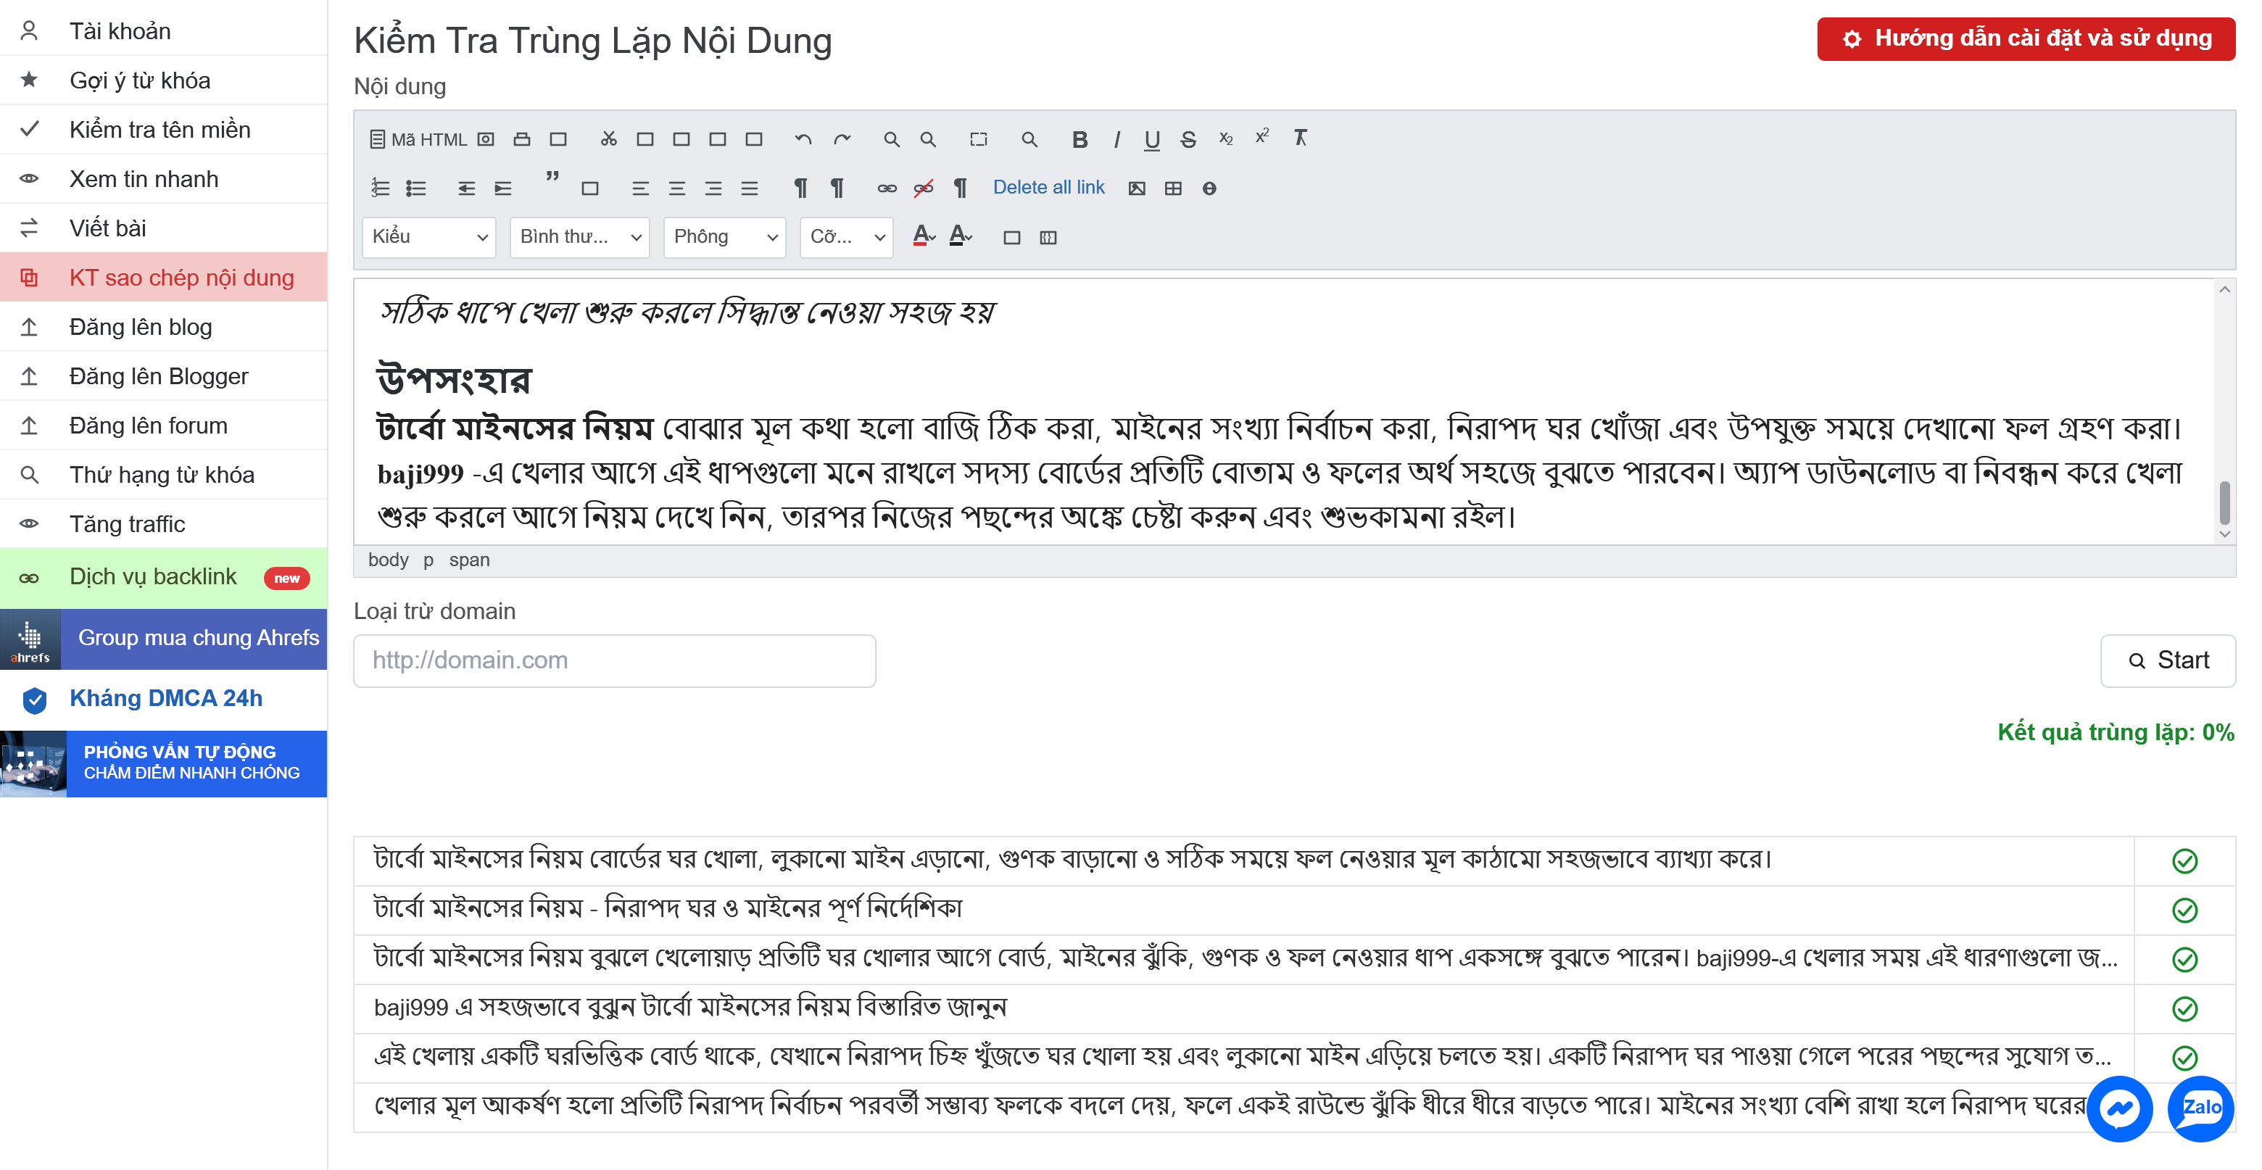Insert a table via toolbar icon
The image size is (2262, 1170).
click(x=1173, y=188)
